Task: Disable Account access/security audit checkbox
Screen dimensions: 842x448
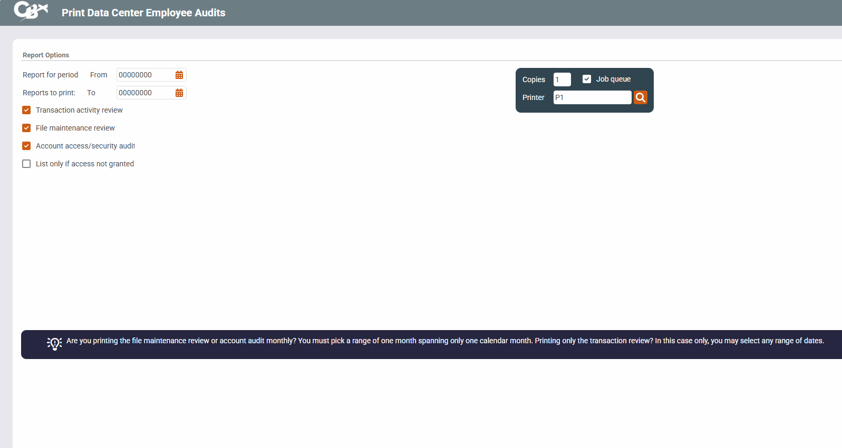Action: (26, 146)
